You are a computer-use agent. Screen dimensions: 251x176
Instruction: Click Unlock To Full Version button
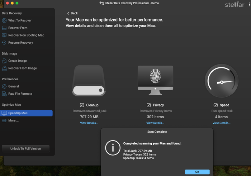click(x=25, y=149)
